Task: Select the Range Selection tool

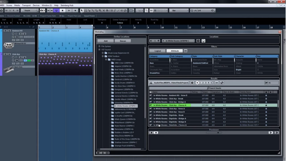Action: (x=85, y=11)
